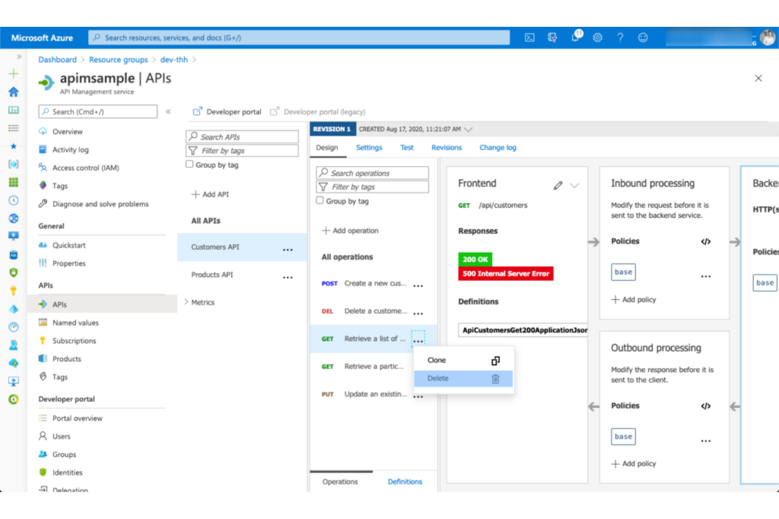Toggle Group by tag for APIs list
Viewport: 779px width, 519px height.
(189, 164)
